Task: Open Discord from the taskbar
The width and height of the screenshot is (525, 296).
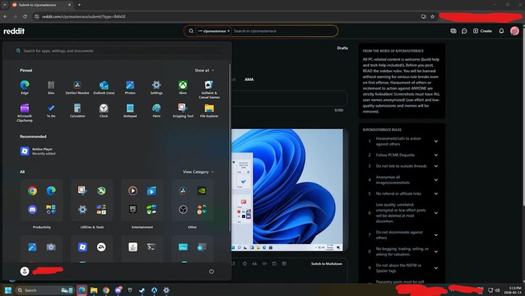Action: pos(118,290)
